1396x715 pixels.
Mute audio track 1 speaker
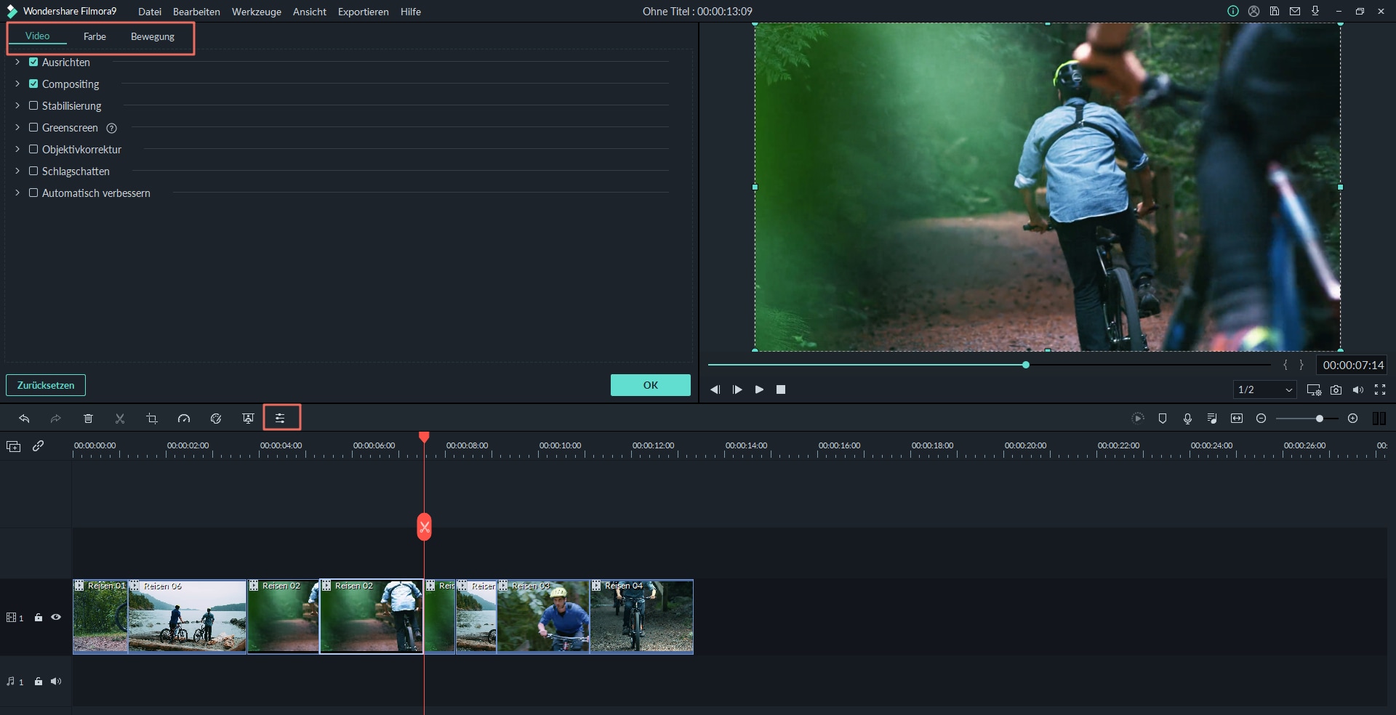pyautogui.click(x=56, y=682)
